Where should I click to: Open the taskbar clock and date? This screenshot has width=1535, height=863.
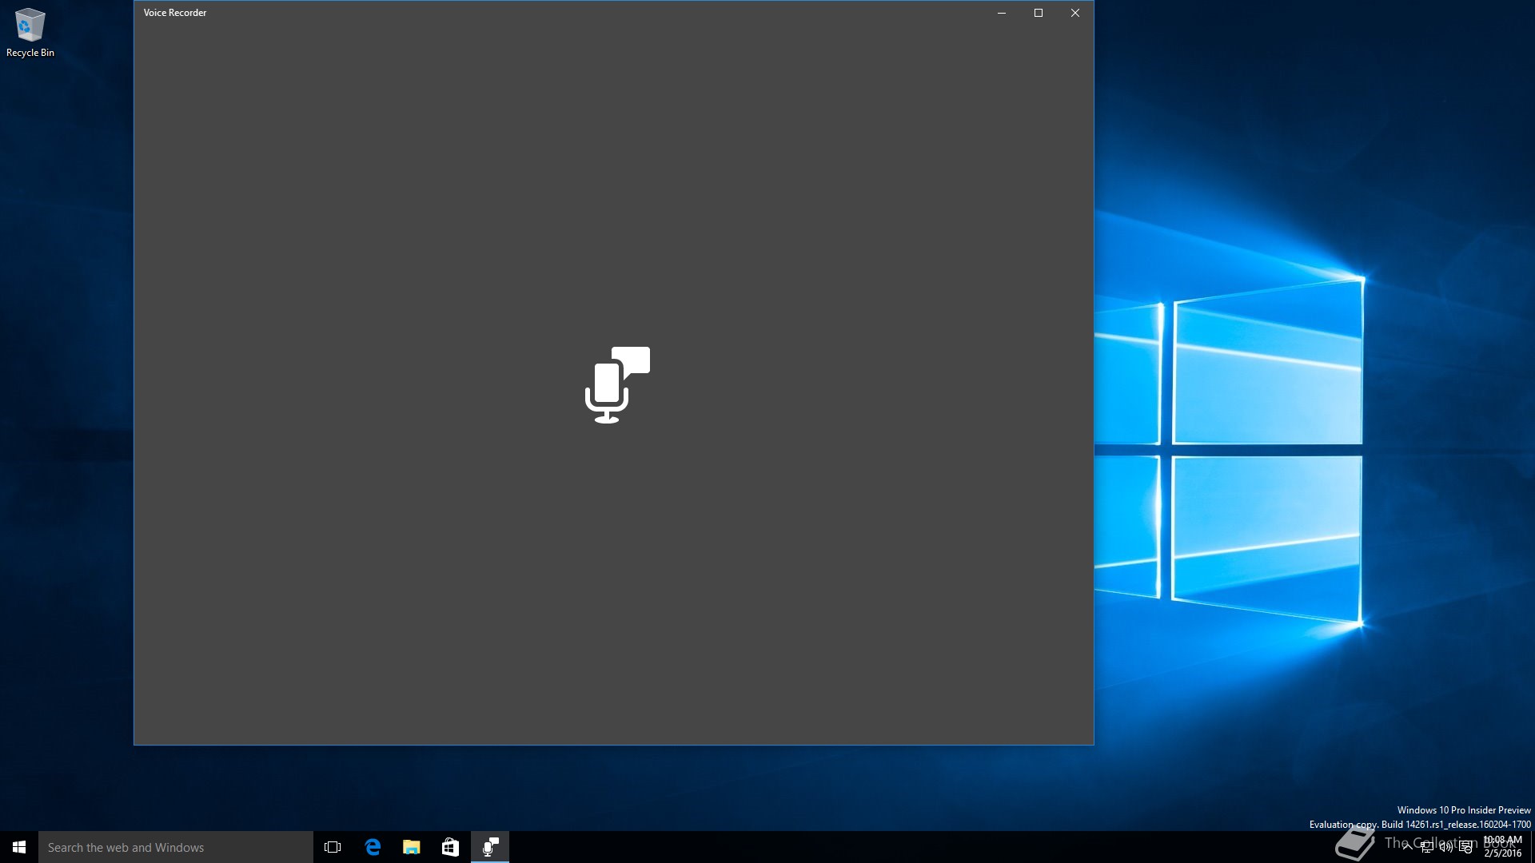[x=1502, y=847]
